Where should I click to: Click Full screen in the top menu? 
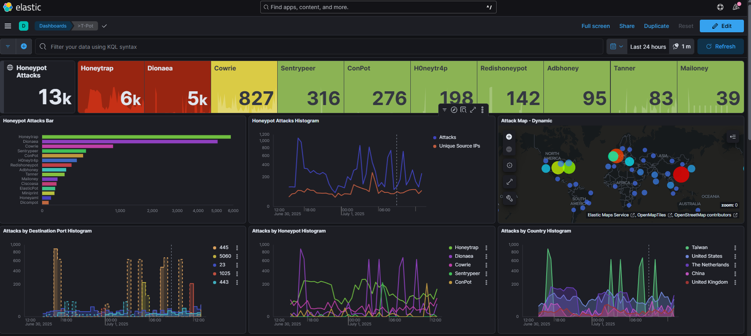(595, 26)
